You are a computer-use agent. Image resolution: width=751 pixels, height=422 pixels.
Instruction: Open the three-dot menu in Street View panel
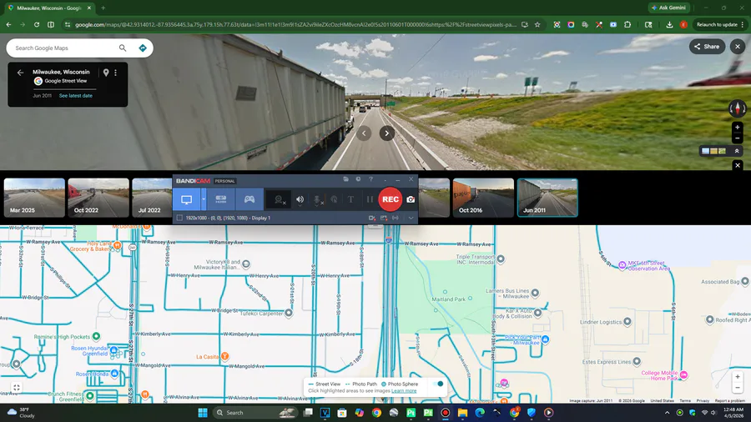[x=115, y=73]
